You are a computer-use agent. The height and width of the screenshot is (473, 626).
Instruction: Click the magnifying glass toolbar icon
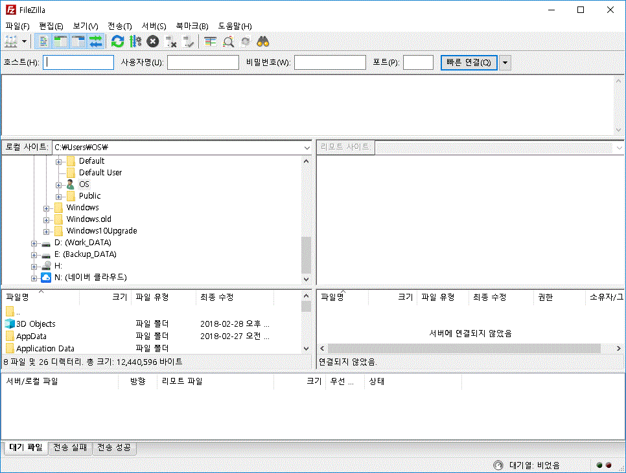click(228, 41)
